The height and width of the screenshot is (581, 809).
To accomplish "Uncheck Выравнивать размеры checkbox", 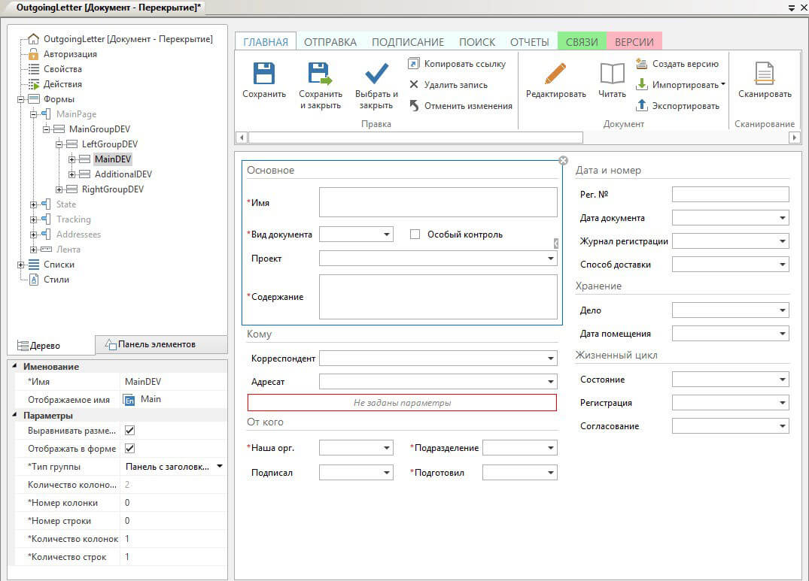I will [x=129, y=430].
